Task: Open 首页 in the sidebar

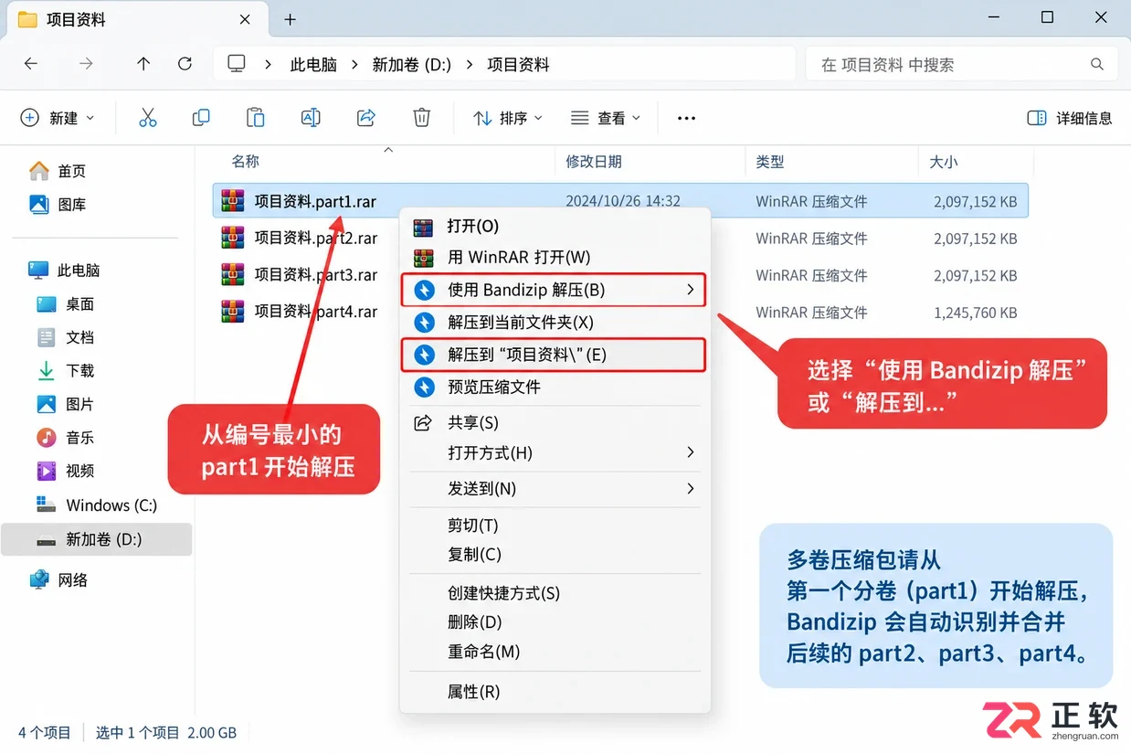Action: click(58, 171)
